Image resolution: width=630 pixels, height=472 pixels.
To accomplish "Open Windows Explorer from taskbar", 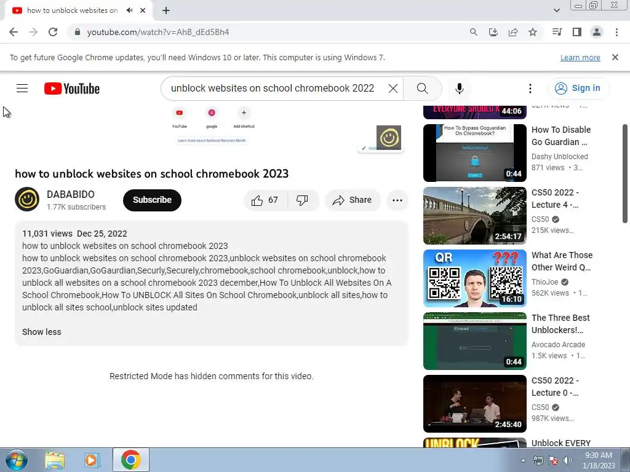I will pos(55,460).
